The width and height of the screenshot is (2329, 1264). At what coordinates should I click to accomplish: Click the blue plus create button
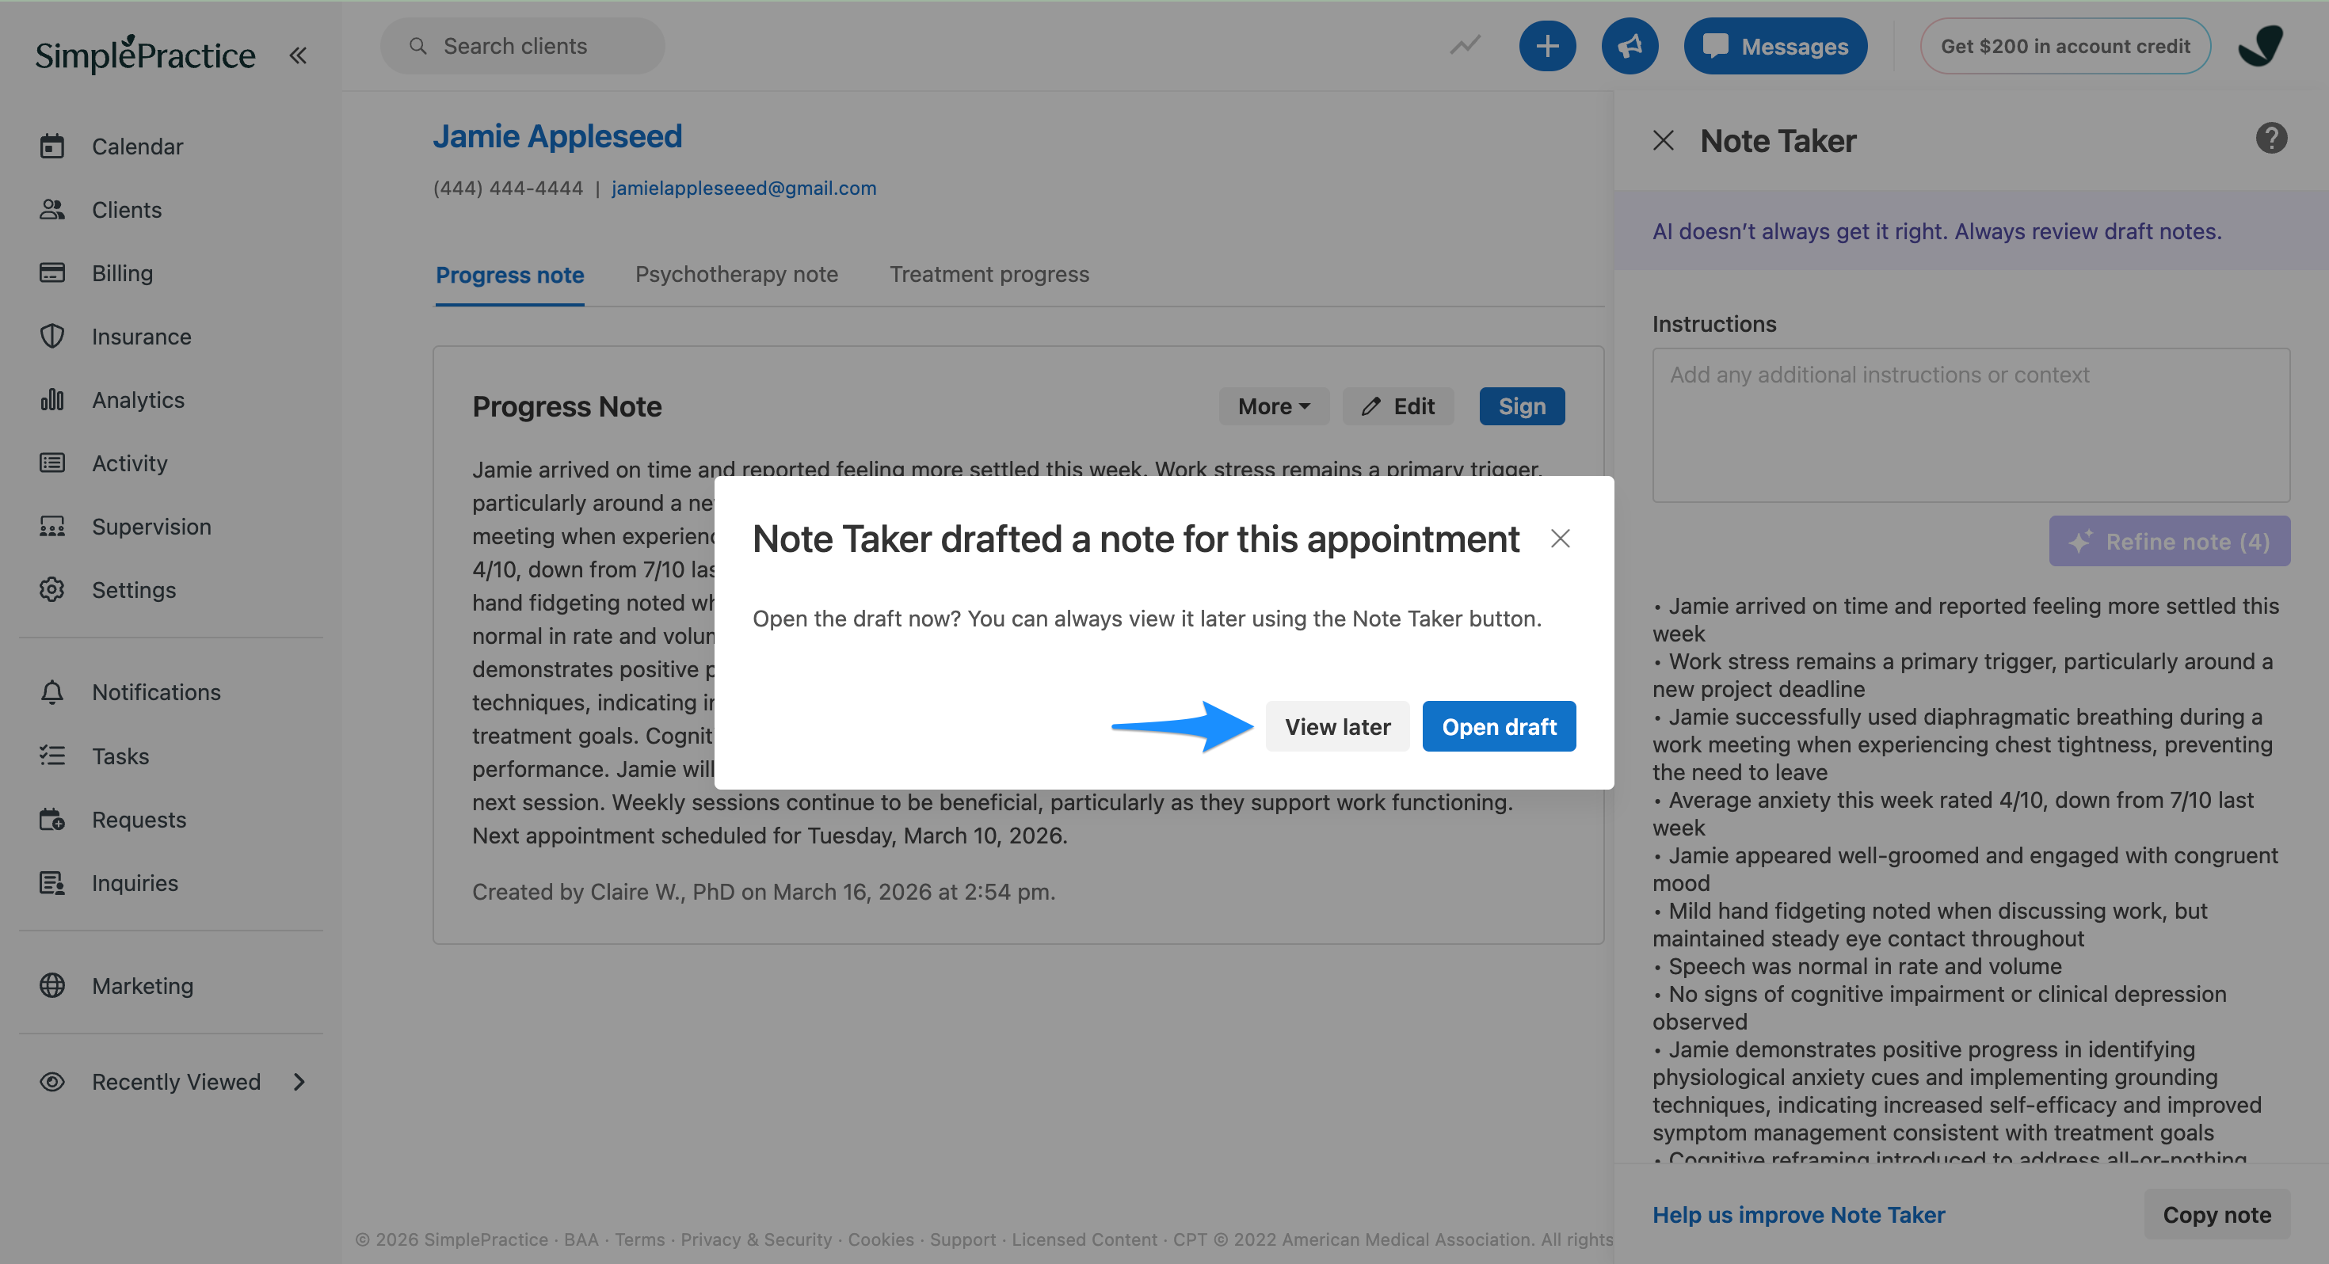pos(1547,46)
